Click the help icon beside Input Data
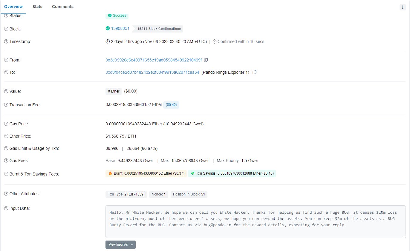 pos(6,208)
